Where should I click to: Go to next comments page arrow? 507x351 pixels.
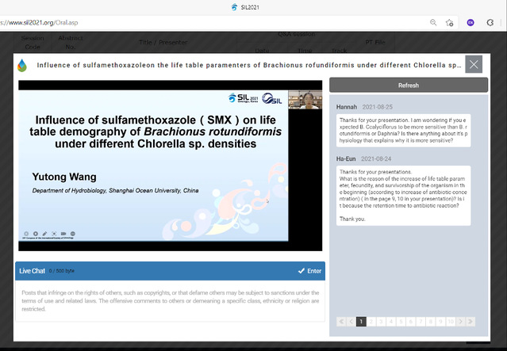461,322
